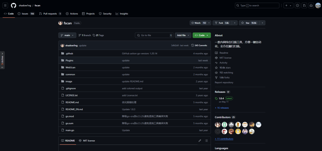Expand the Star lists dropdown arrow
The image size is (322, 151).
click(262, 23)
